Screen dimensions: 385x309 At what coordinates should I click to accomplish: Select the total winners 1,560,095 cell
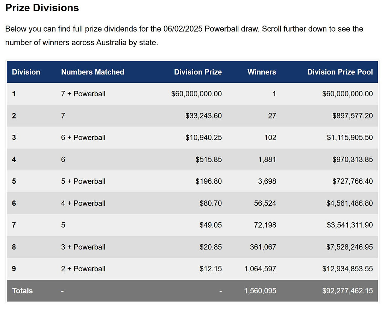pyautogui.click(x=260, y=291)
